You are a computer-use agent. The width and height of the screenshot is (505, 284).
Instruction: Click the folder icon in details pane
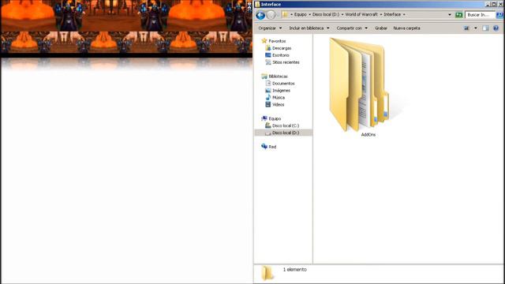click(267, 274)
